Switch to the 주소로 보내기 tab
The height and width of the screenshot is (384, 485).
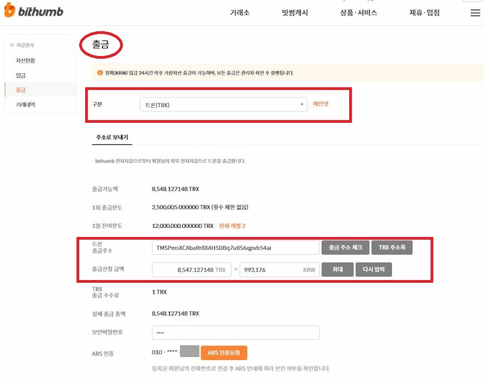point(112,137)
